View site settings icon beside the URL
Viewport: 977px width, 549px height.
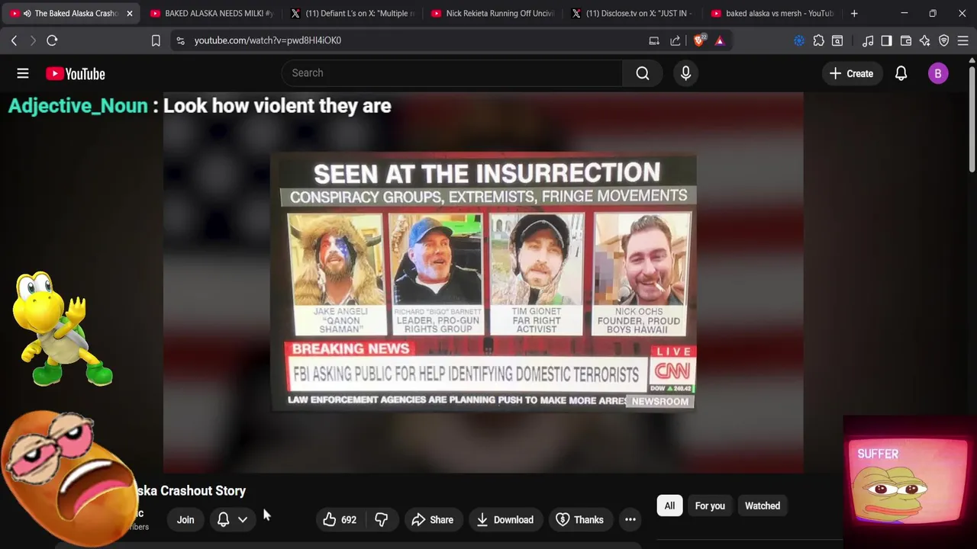point(180,40)
